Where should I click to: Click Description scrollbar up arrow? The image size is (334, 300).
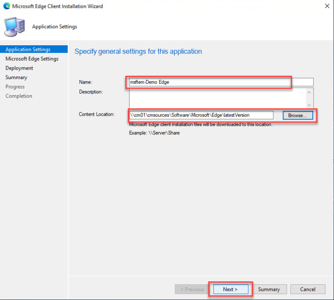click(x=309, y=93)
